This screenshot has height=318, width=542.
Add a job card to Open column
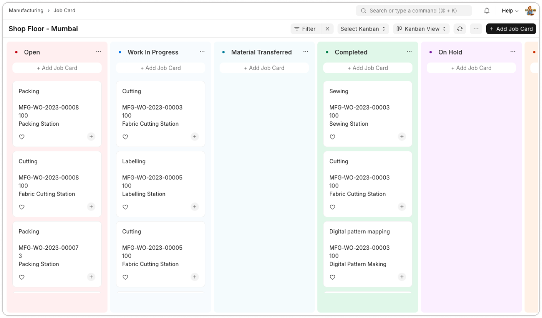tap(57, 68)
